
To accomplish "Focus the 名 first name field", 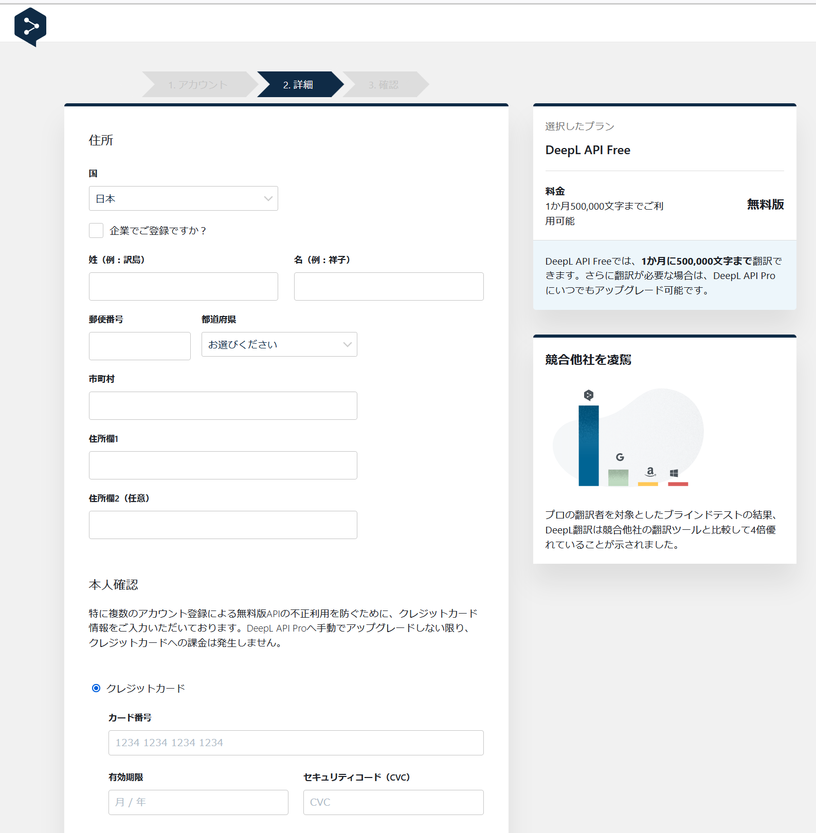I will 389,286.
